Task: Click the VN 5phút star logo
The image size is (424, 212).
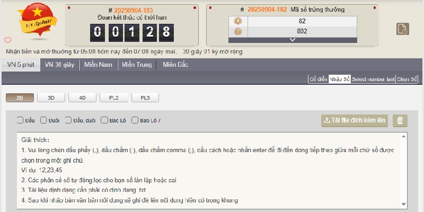Action: pos(38,20)
